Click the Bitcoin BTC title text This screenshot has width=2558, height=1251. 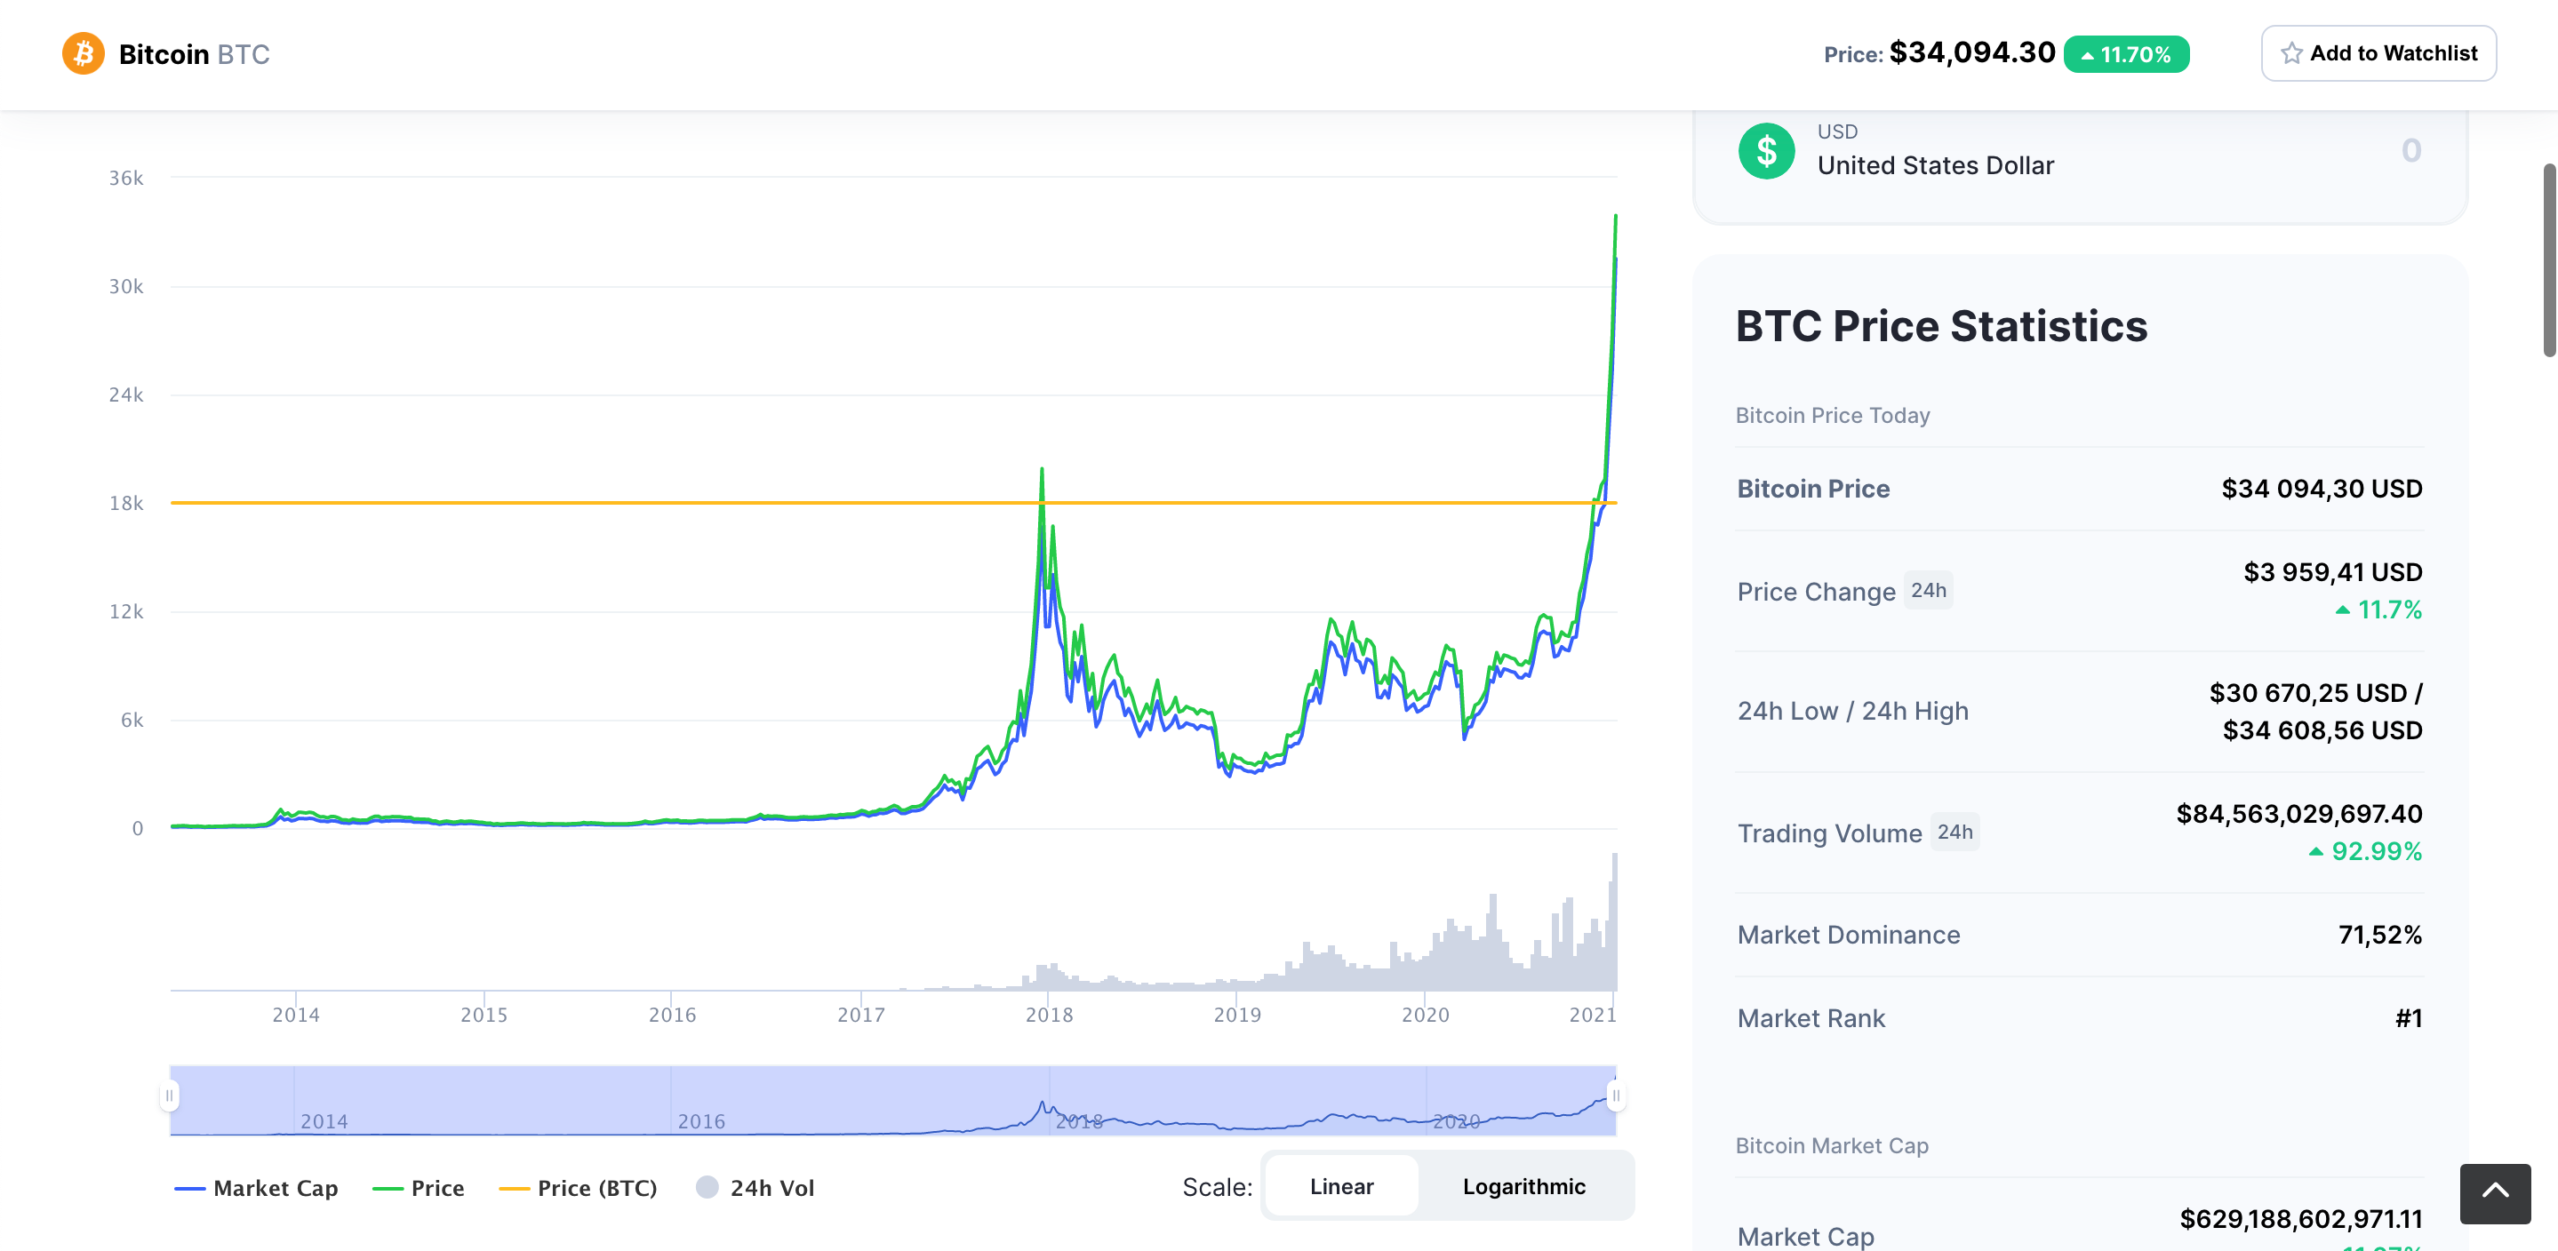[x=194, y=54]
